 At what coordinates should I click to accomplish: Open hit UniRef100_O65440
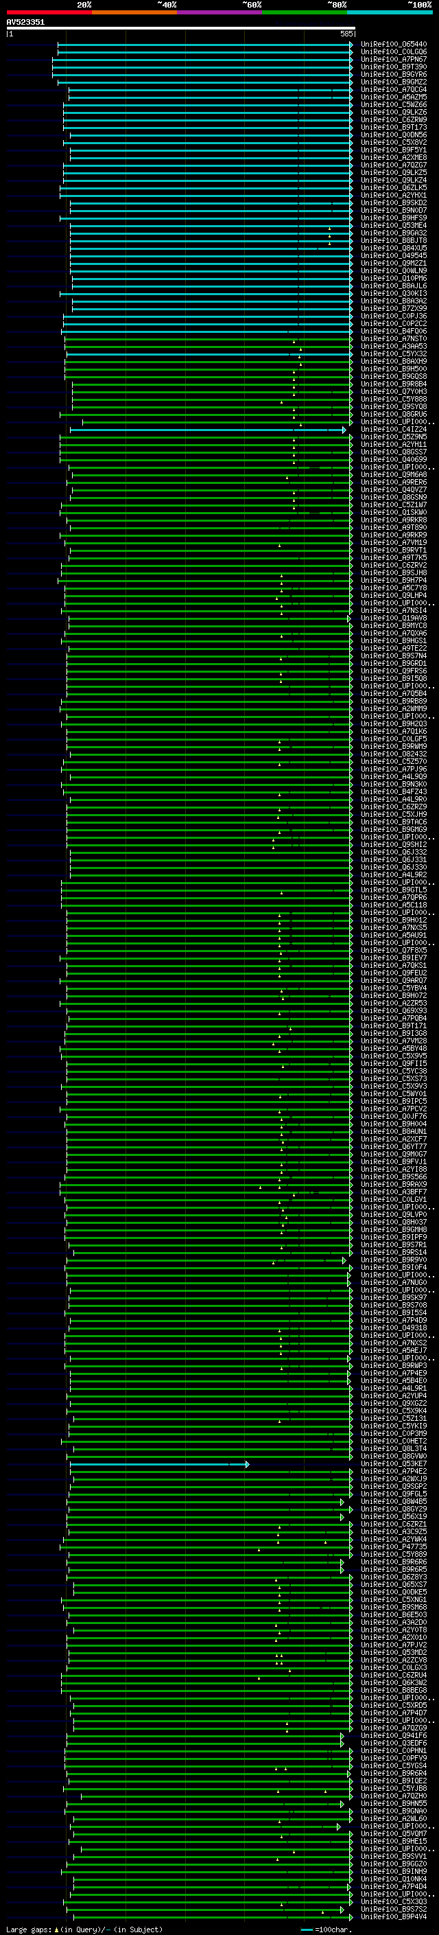tap(394, 45)
